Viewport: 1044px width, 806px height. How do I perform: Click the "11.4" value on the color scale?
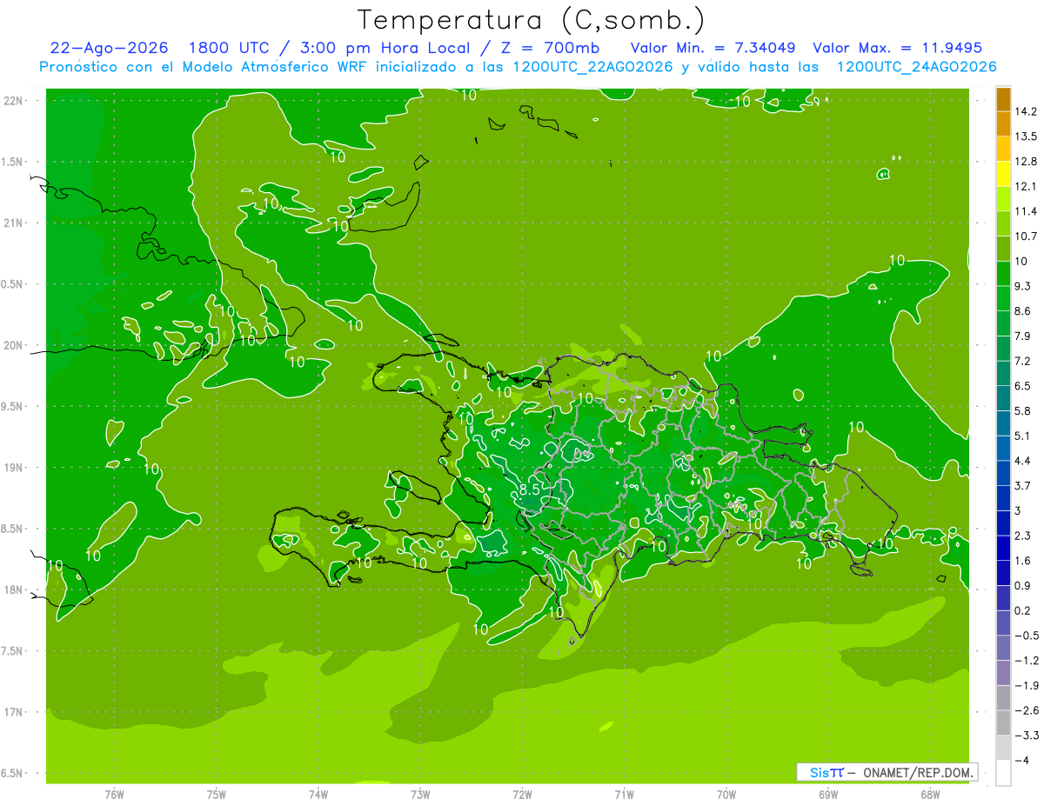(1026, 211)
